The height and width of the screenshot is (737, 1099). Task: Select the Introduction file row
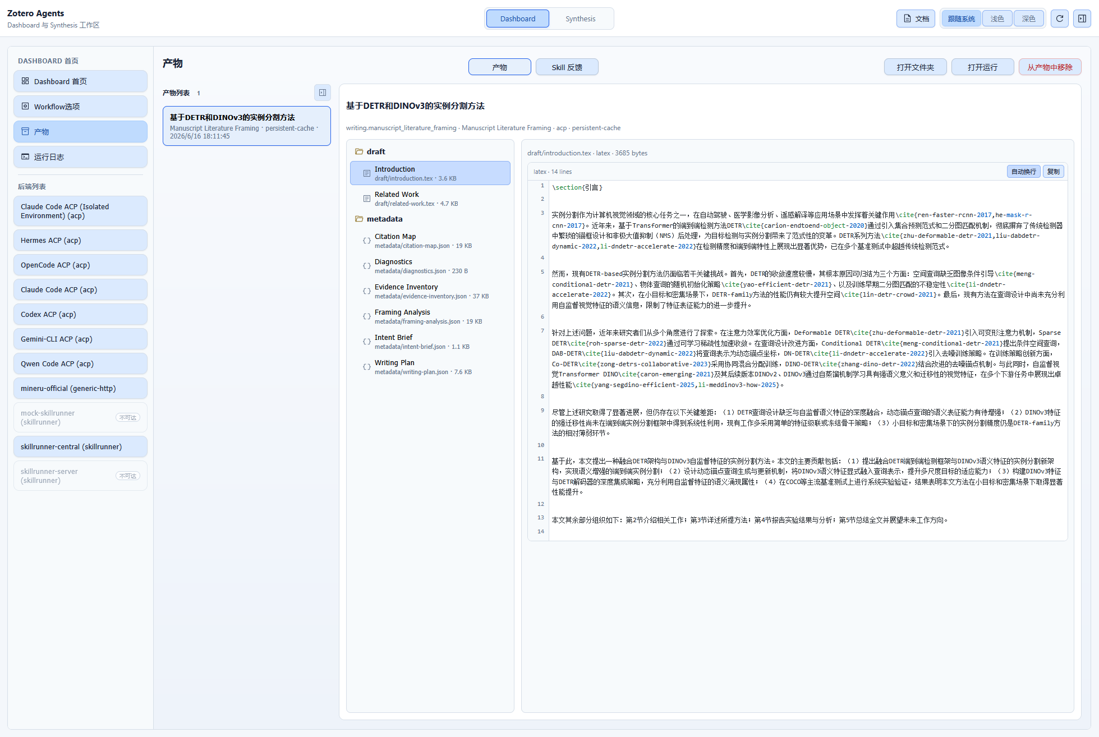pyautogui.click(x=430, y=173)
